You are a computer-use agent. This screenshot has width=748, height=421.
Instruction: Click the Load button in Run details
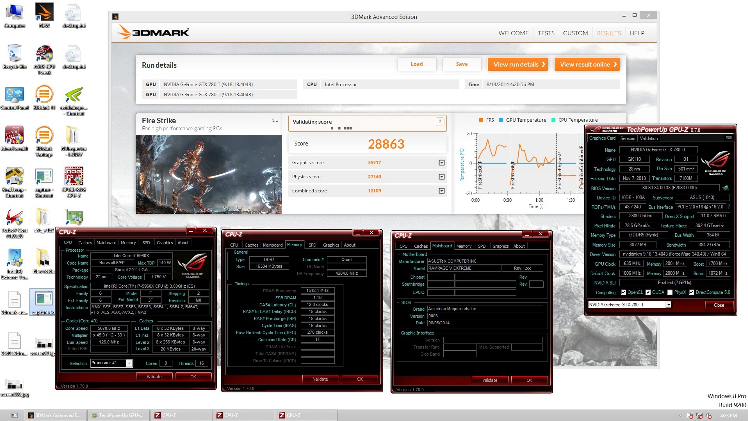(417, 64)
